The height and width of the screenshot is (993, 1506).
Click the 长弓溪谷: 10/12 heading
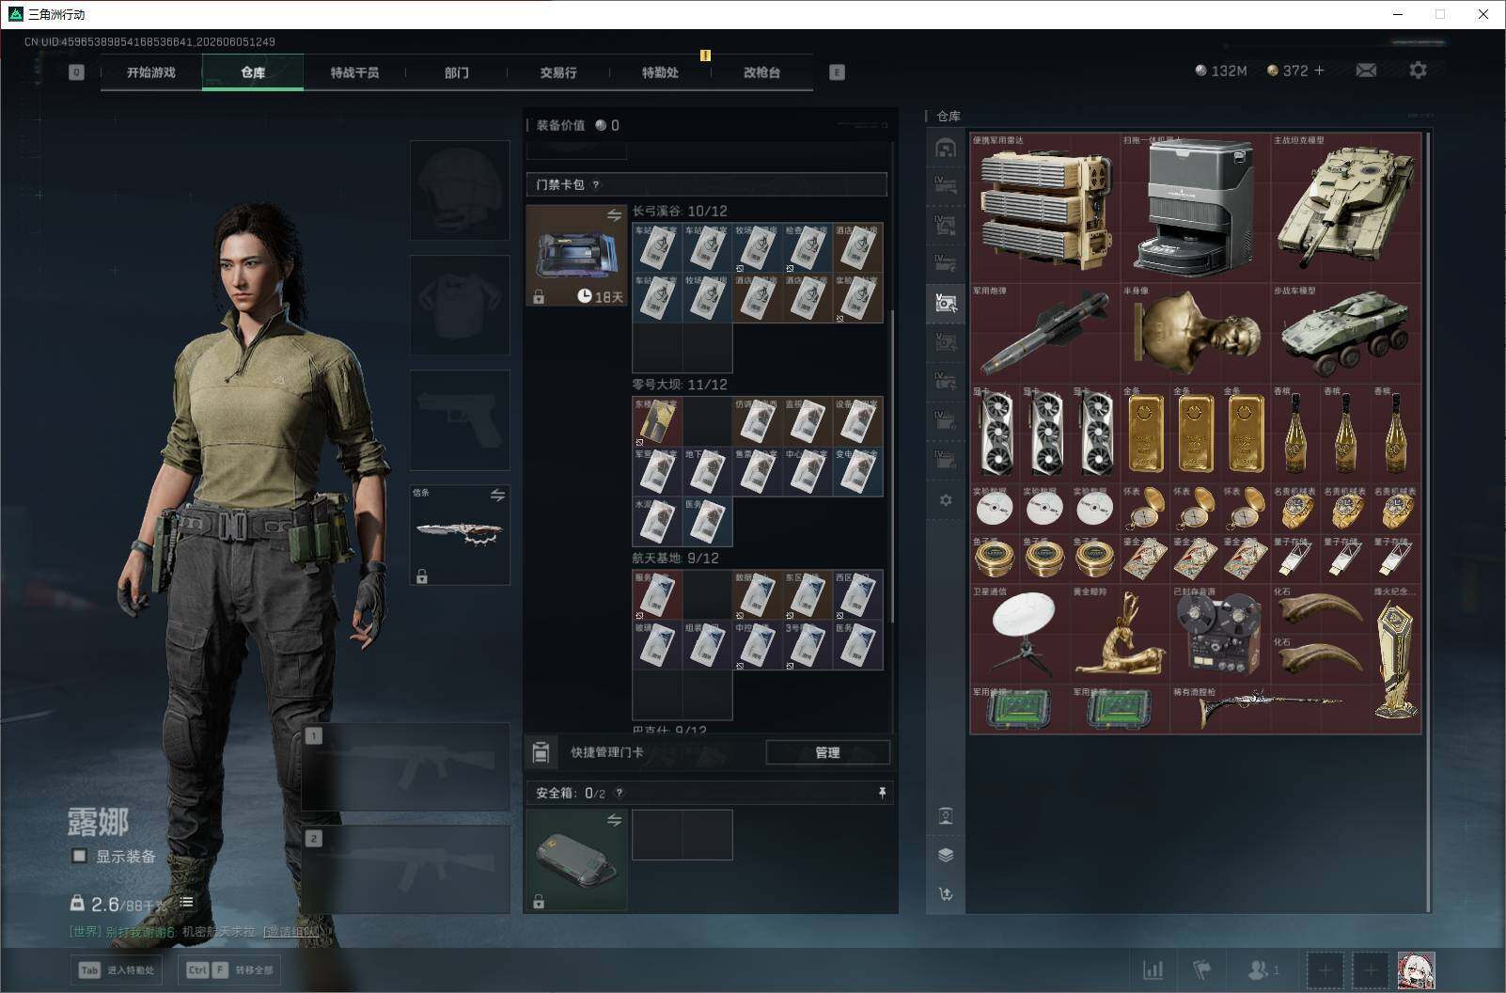(x=680, y=212)
